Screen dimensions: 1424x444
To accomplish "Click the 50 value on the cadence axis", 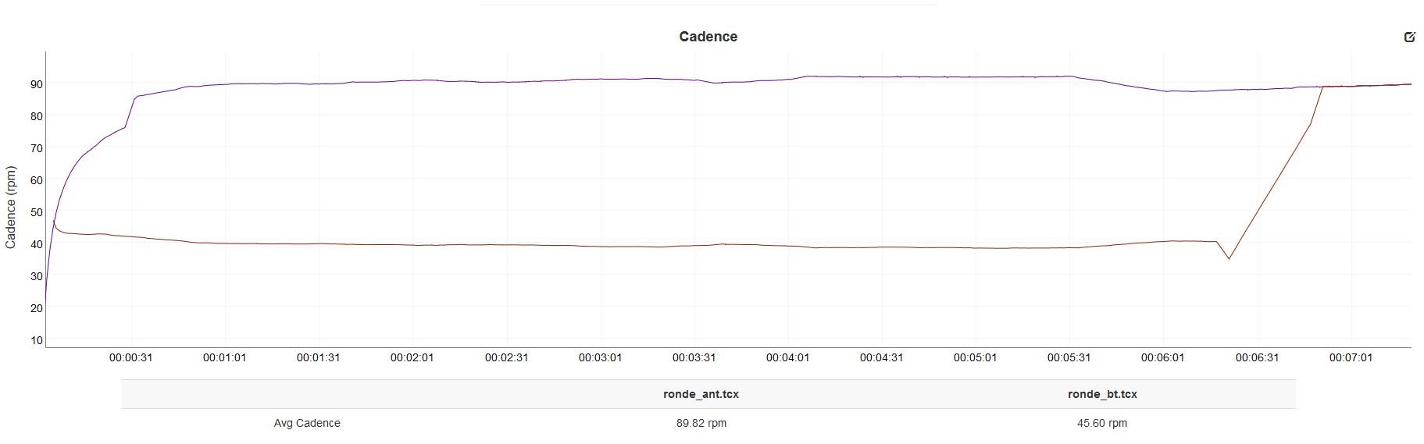I will pos(36,212).
